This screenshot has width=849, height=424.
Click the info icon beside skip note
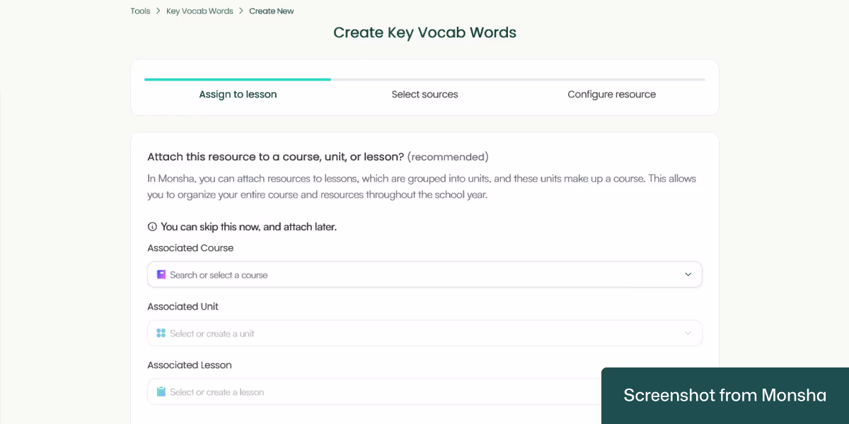[152, 227]
